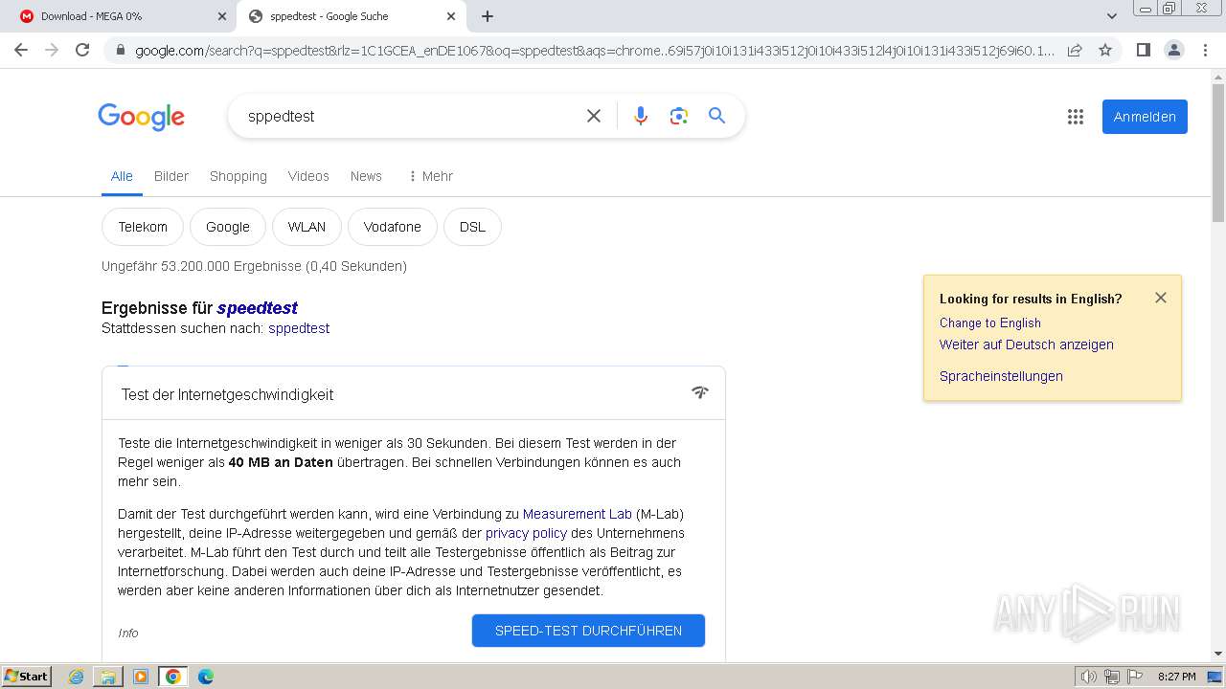
Task: Share this page from the address bar
Action: click(1075, 50)
